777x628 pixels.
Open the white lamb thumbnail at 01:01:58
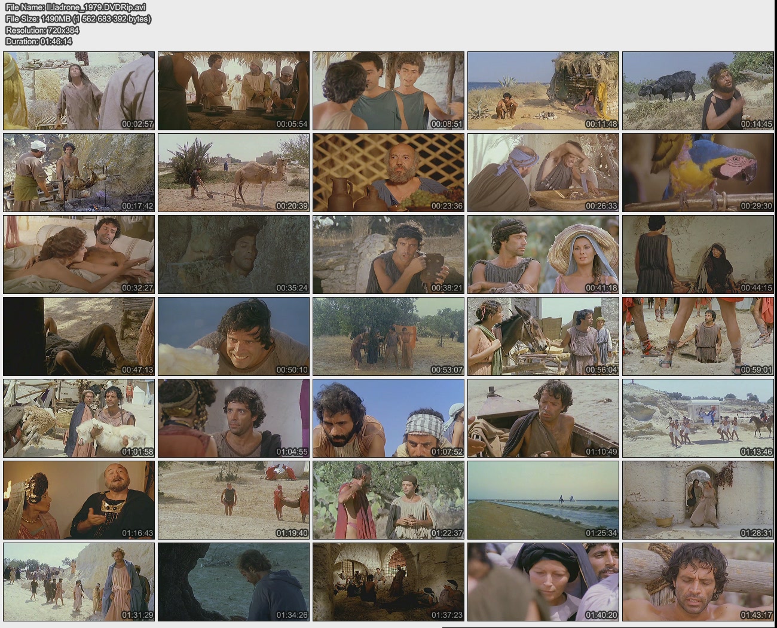78,418
